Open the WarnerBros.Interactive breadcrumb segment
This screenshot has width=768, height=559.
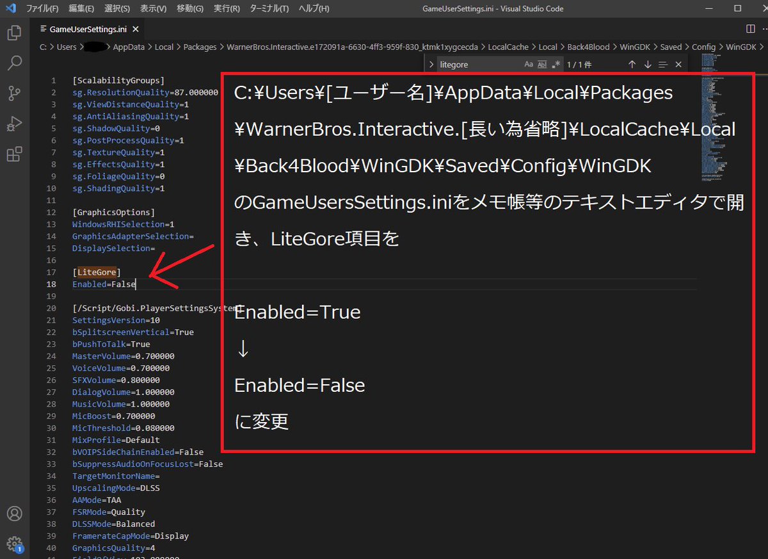351,47
